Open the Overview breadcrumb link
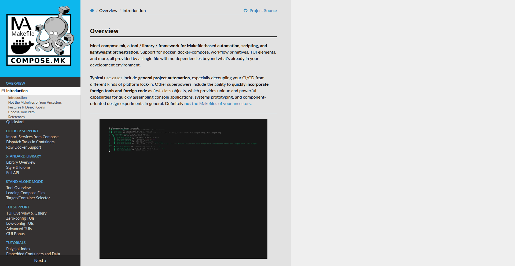Image resolution: width=515 pixels, height=266 pixels. 108,10
